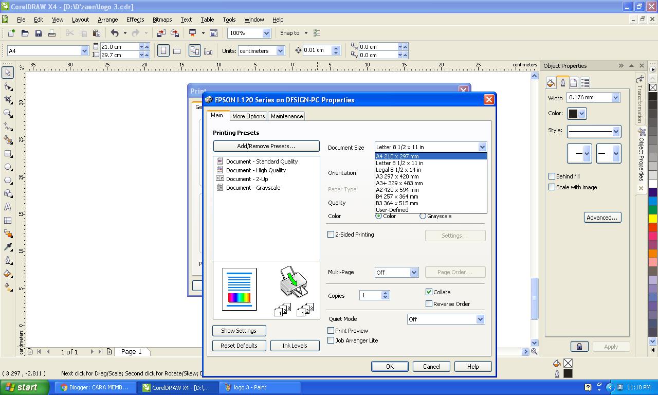658x395 pixels.
Task: Click the Print icon in toolbar
Action: 51,33
